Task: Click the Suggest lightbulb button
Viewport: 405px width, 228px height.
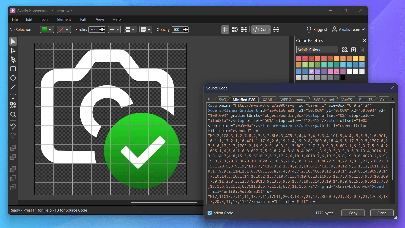Action: point(317,30)
